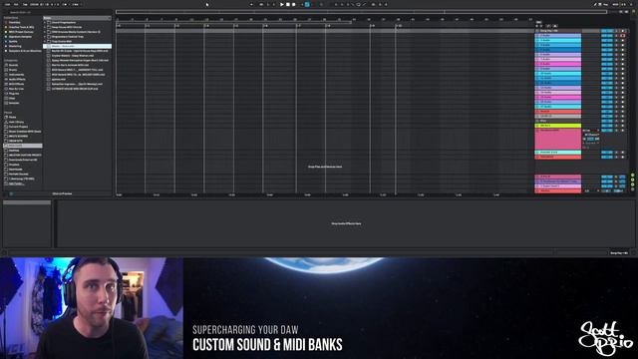This screenshot has height=359, width=638.
Task: Select the Downloads folder in Places
Action: (16, 170)
